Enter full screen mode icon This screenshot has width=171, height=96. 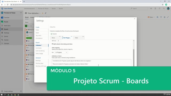click(x=168, y=17)
